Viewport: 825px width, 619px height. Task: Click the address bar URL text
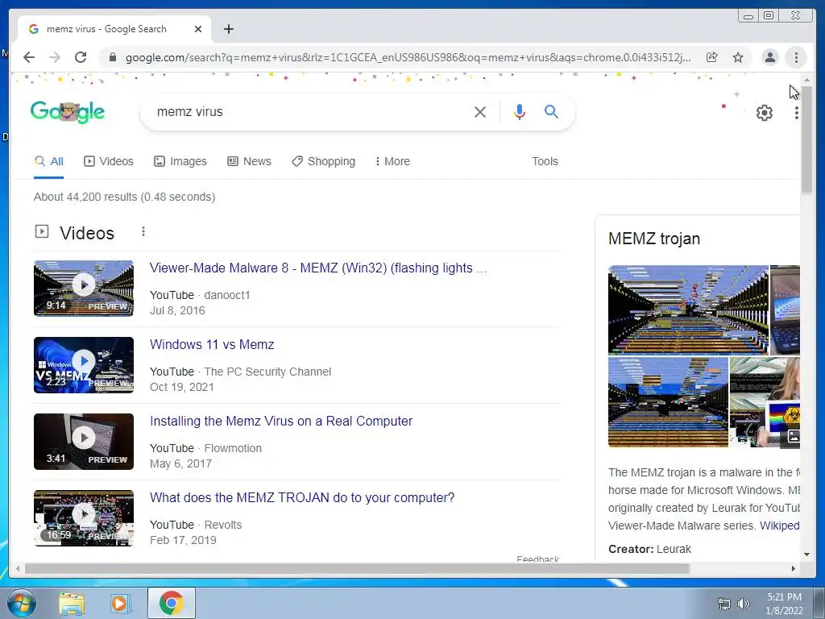(x=408, y=57)
